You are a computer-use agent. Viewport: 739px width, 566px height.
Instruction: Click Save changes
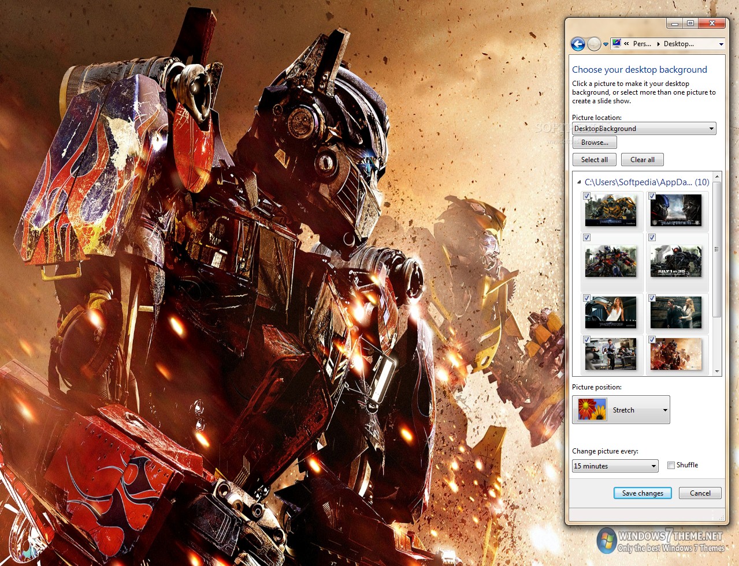coord(643,493)
